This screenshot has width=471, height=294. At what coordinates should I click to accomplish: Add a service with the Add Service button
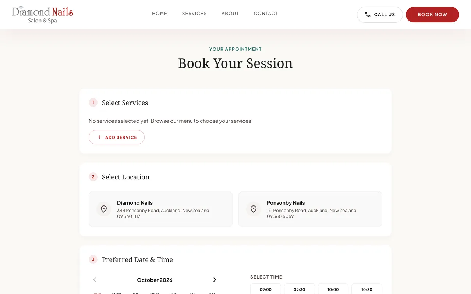117,137
